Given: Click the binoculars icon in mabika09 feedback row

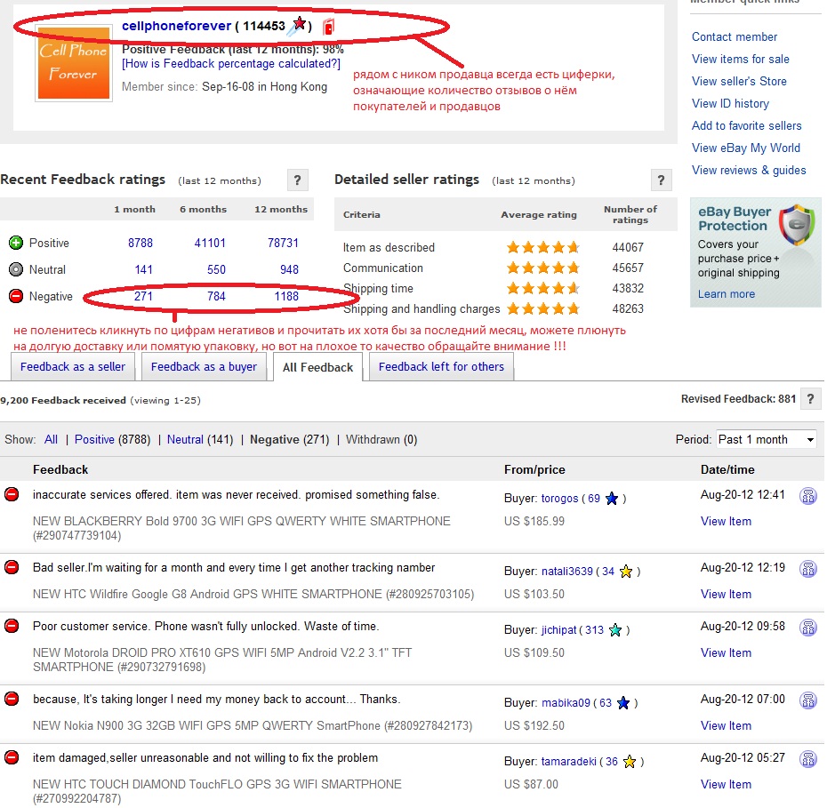Looking at the screenshot, I should pos(807,700).
